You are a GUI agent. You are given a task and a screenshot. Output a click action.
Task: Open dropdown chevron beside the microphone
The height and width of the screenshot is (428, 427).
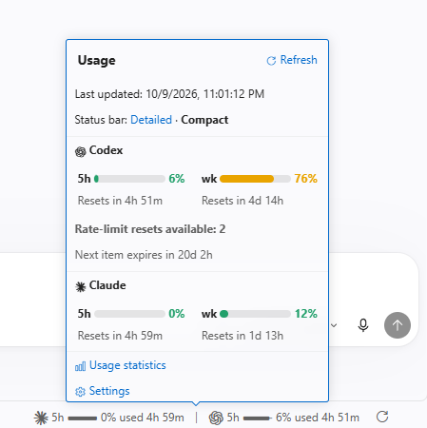(334, 325)
